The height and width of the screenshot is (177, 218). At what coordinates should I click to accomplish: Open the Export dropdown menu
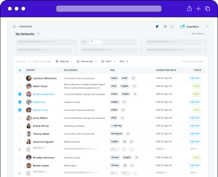tap(108, 61)
